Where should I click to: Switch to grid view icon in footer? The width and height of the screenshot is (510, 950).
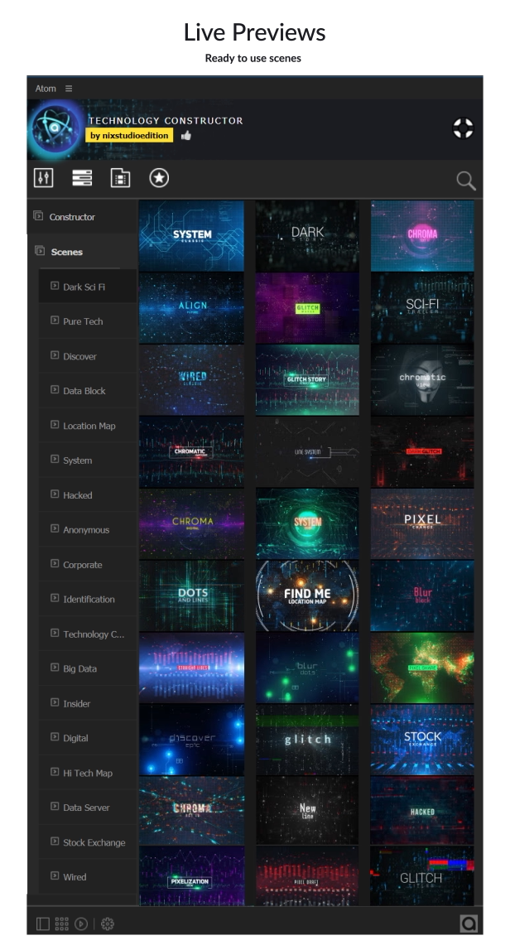(x=62, y=923)
